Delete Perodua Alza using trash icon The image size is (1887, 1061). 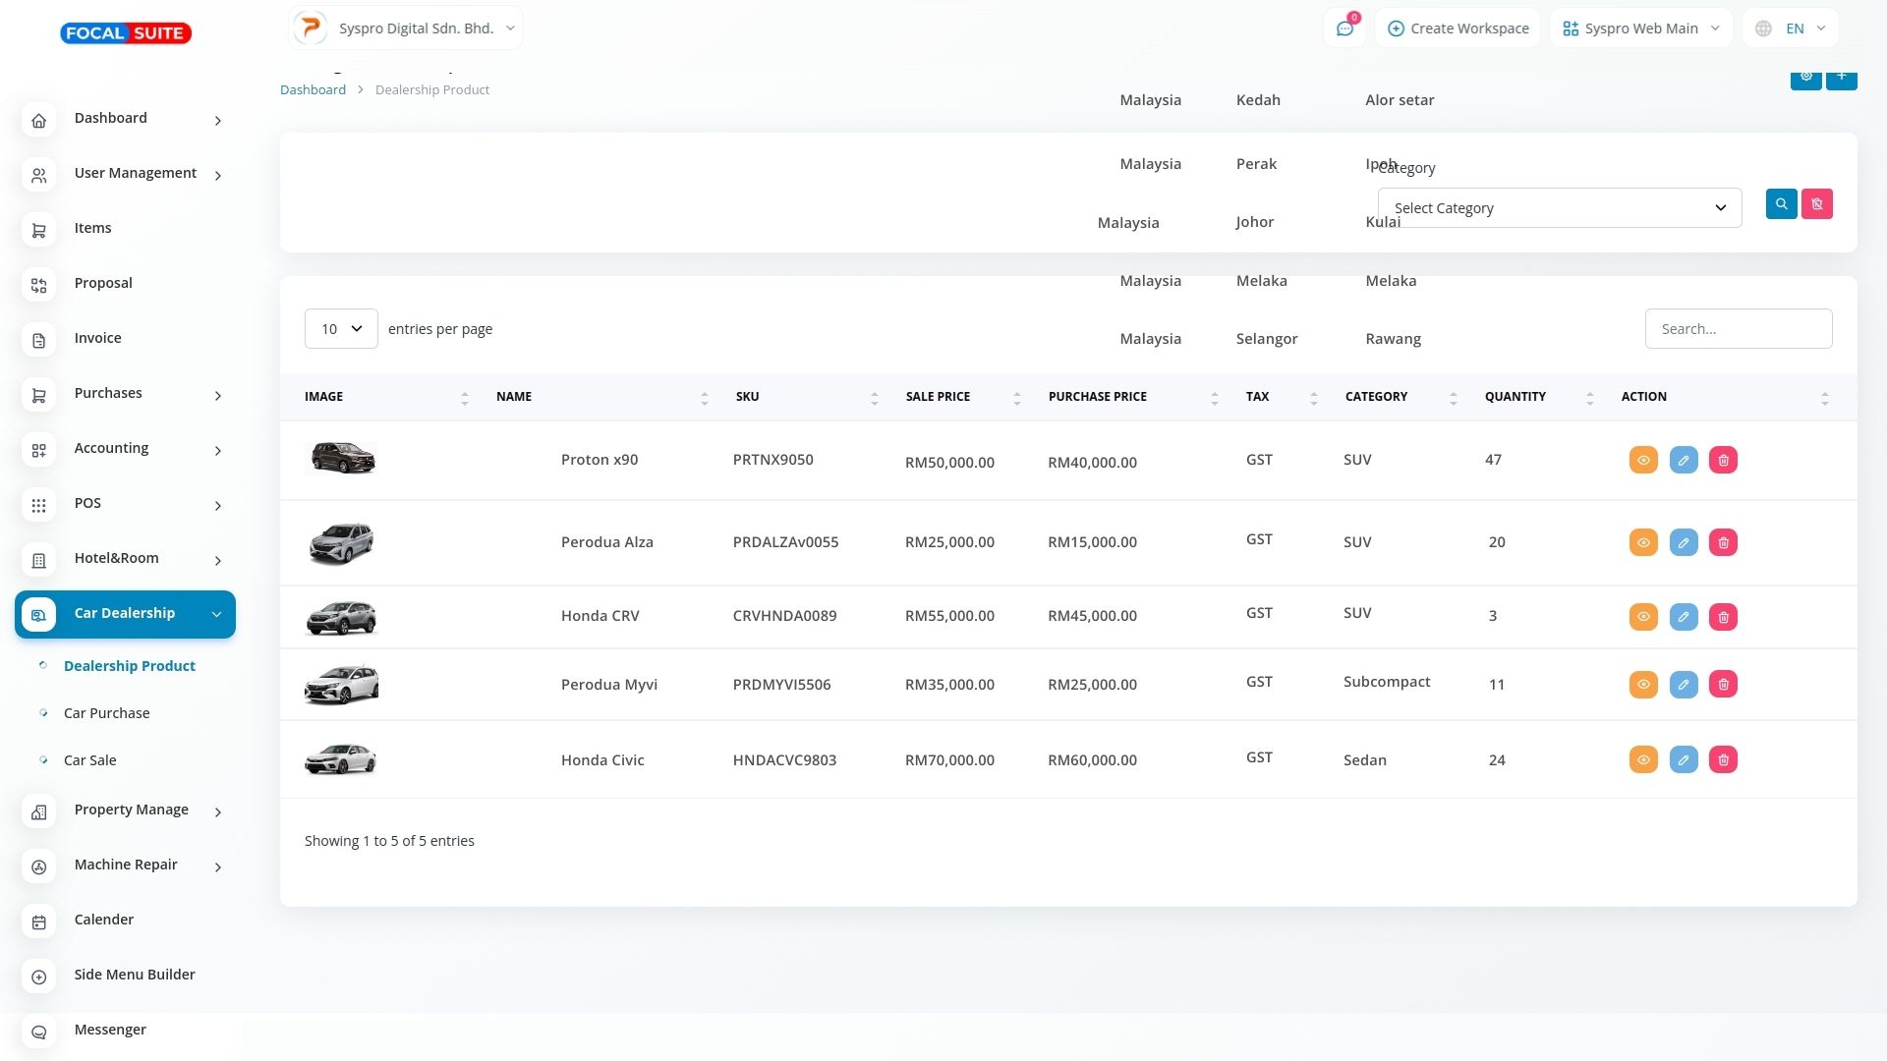[x=1723, y=543]
